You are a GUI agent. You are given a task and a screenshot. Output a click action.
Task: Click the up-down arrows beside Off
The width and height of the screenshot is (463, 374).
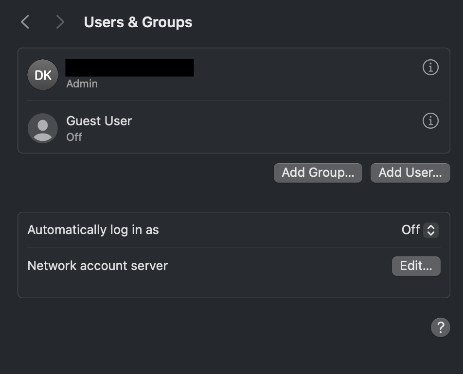pos(431,230)
